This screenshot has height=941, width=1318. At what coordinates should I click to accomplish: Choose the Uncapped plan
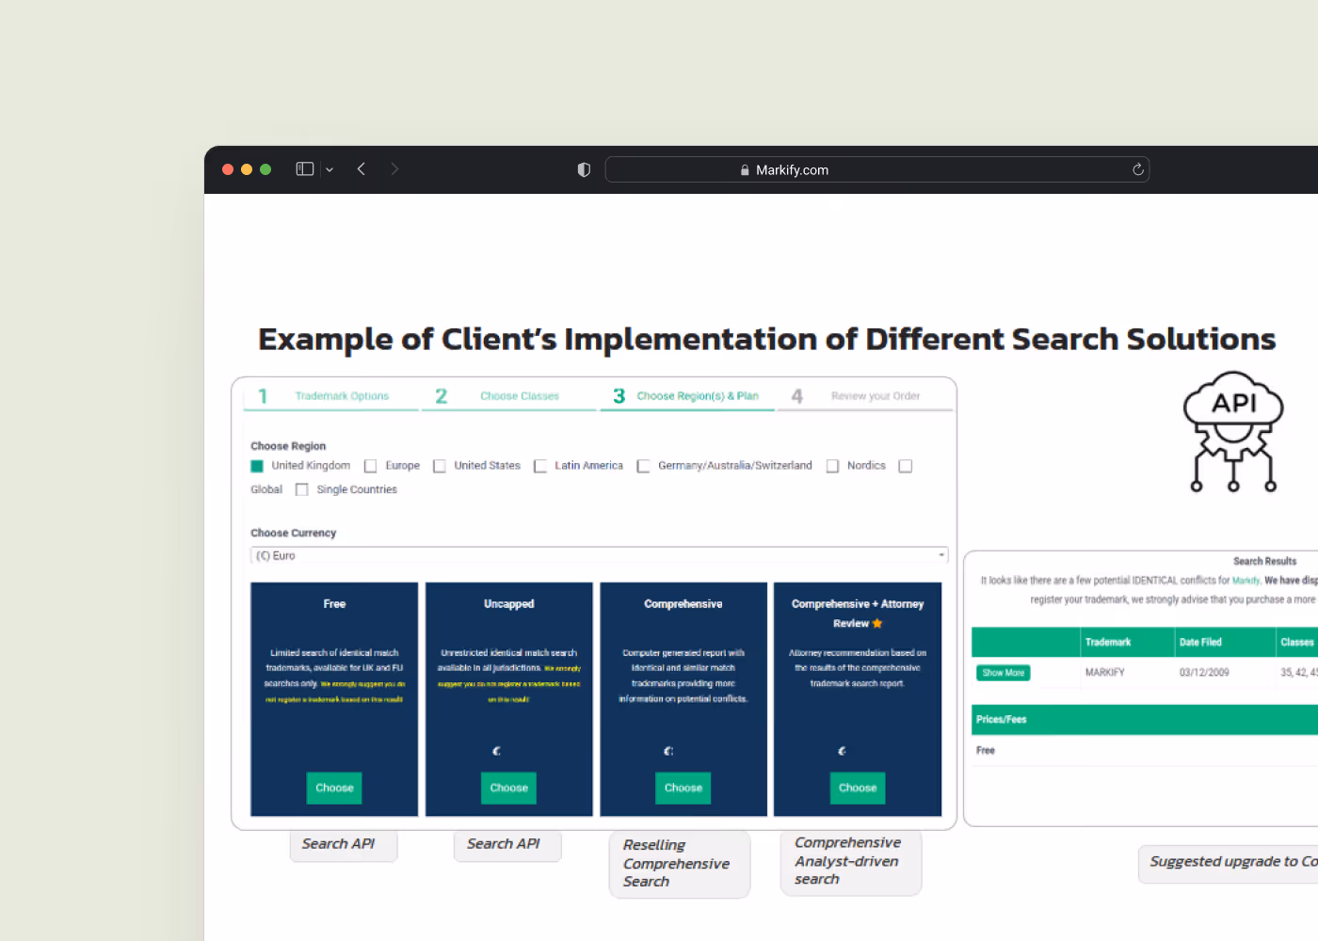point(508,788)
